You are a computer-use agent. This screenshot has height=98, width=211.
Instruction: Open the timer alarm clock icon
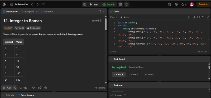point(120,4)
